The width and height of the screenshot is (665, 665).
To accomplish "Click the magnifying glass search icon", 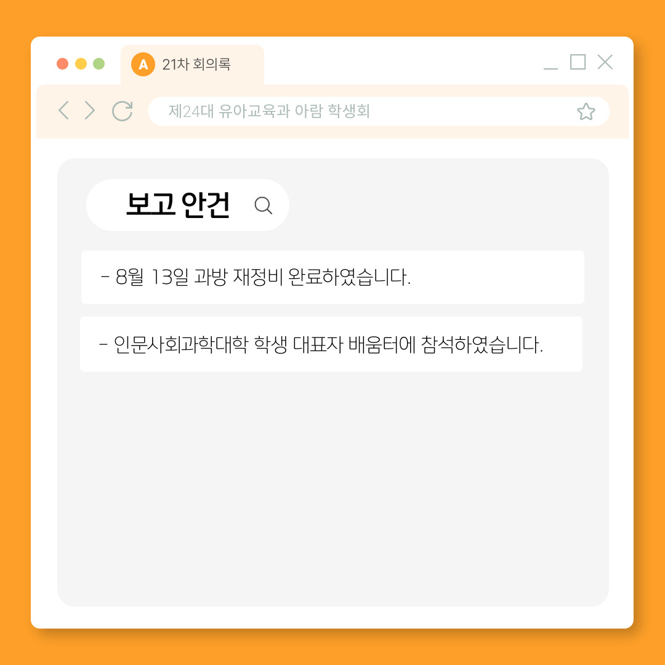I will (264, 205).
